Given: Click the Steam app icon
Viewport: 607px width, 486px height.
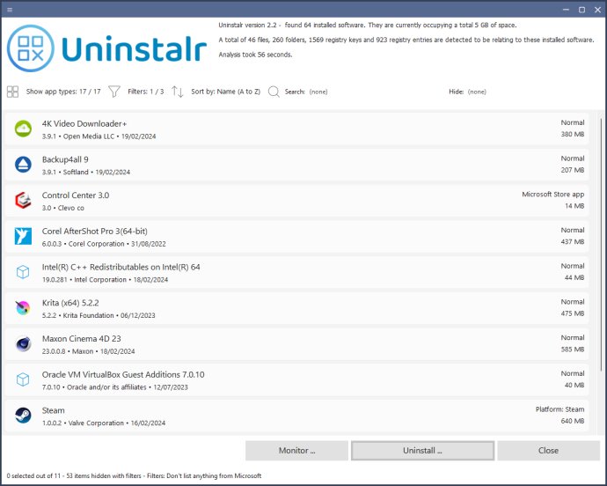Looking at the screenshot, I should [23, 416].
